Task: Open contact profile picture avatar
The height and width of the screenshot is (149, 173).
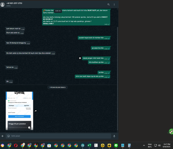Action: [2, 4]
